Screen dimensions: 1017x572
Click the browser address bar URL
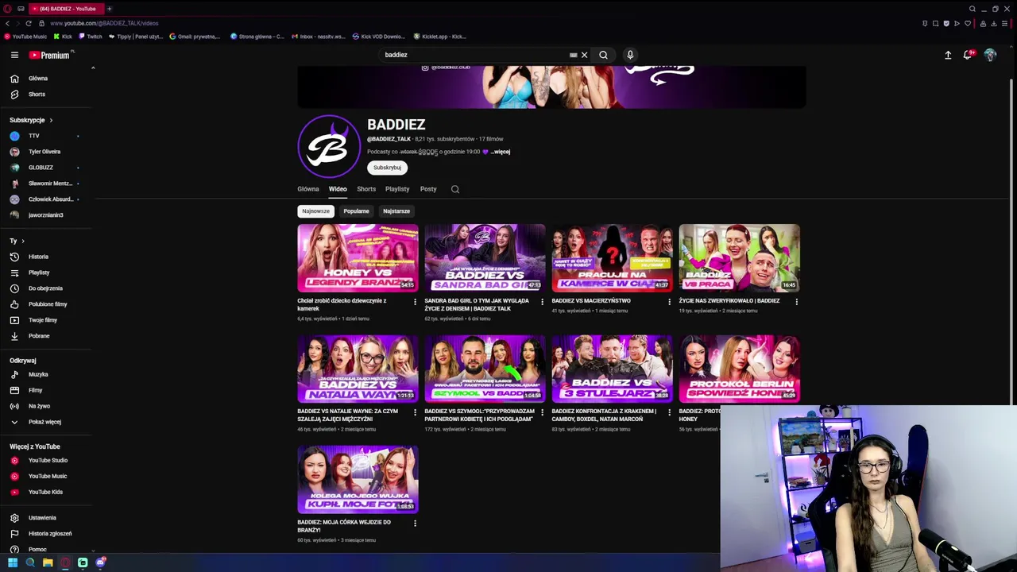point(104,23)
